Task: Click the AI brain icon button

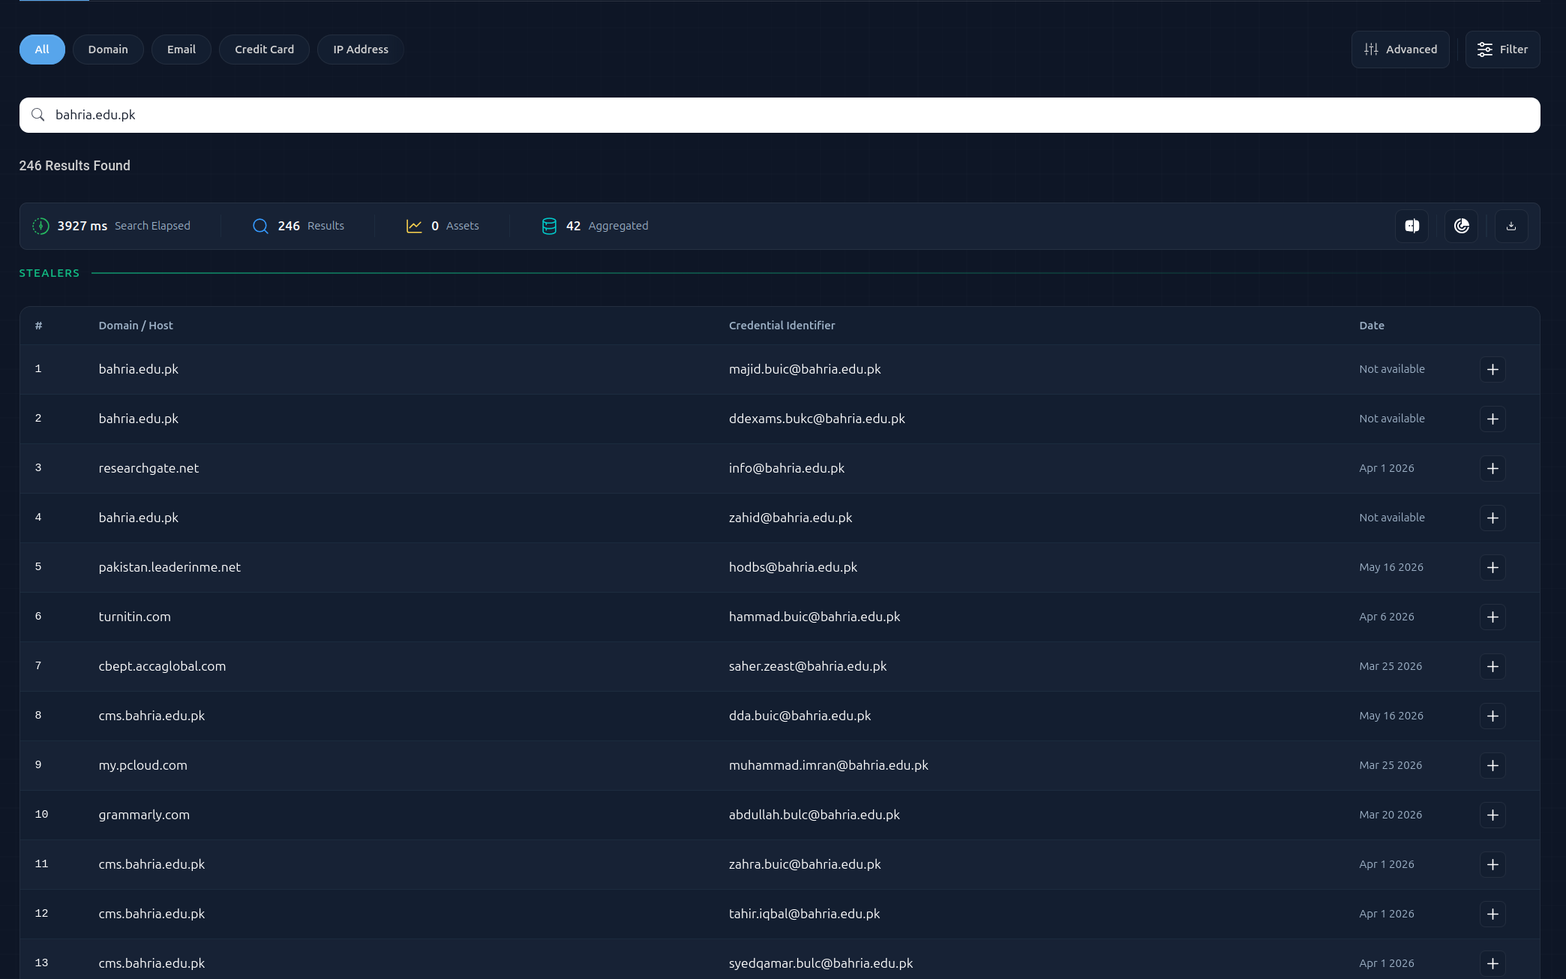Action: (1411, 226)
